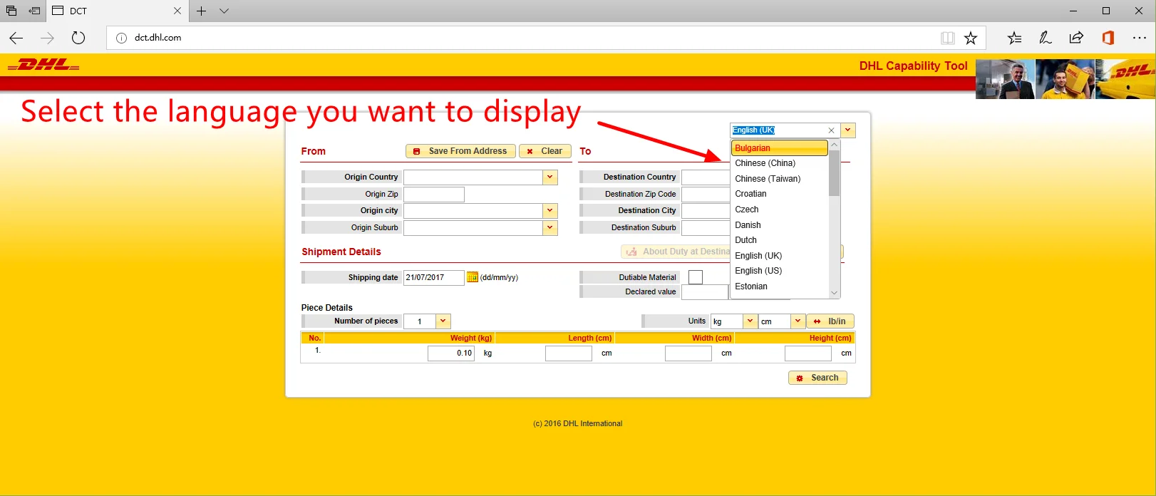This screenshot has height=496, width=1156.
Task: Go back to the previous page
Action: [16, 38]
